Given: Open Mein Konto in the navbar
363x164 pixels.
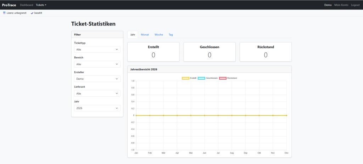Looking at the screenshot, I should 341,5.
